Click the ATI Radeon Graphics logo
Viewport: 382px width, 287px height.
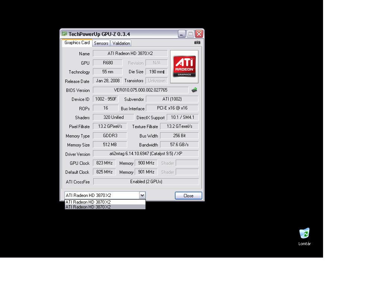click(184, 67)
